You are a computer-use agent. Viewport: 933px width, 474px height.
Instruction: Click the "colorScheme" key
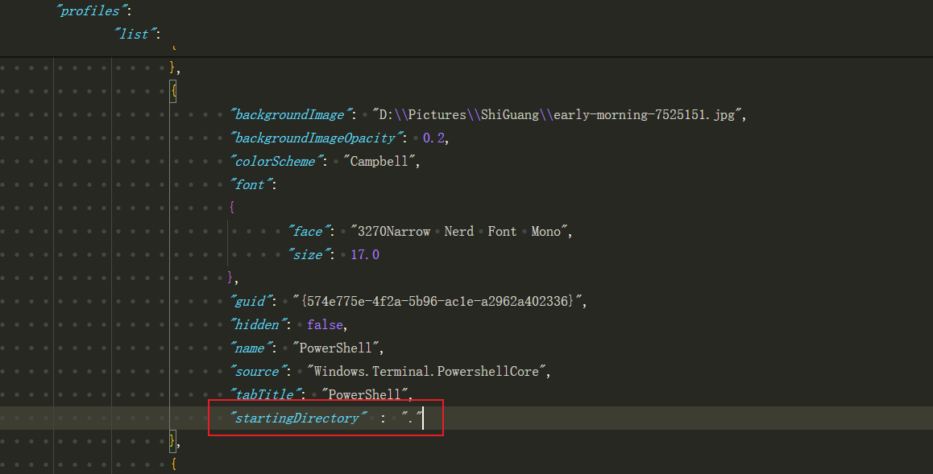[x=275, y=161]
